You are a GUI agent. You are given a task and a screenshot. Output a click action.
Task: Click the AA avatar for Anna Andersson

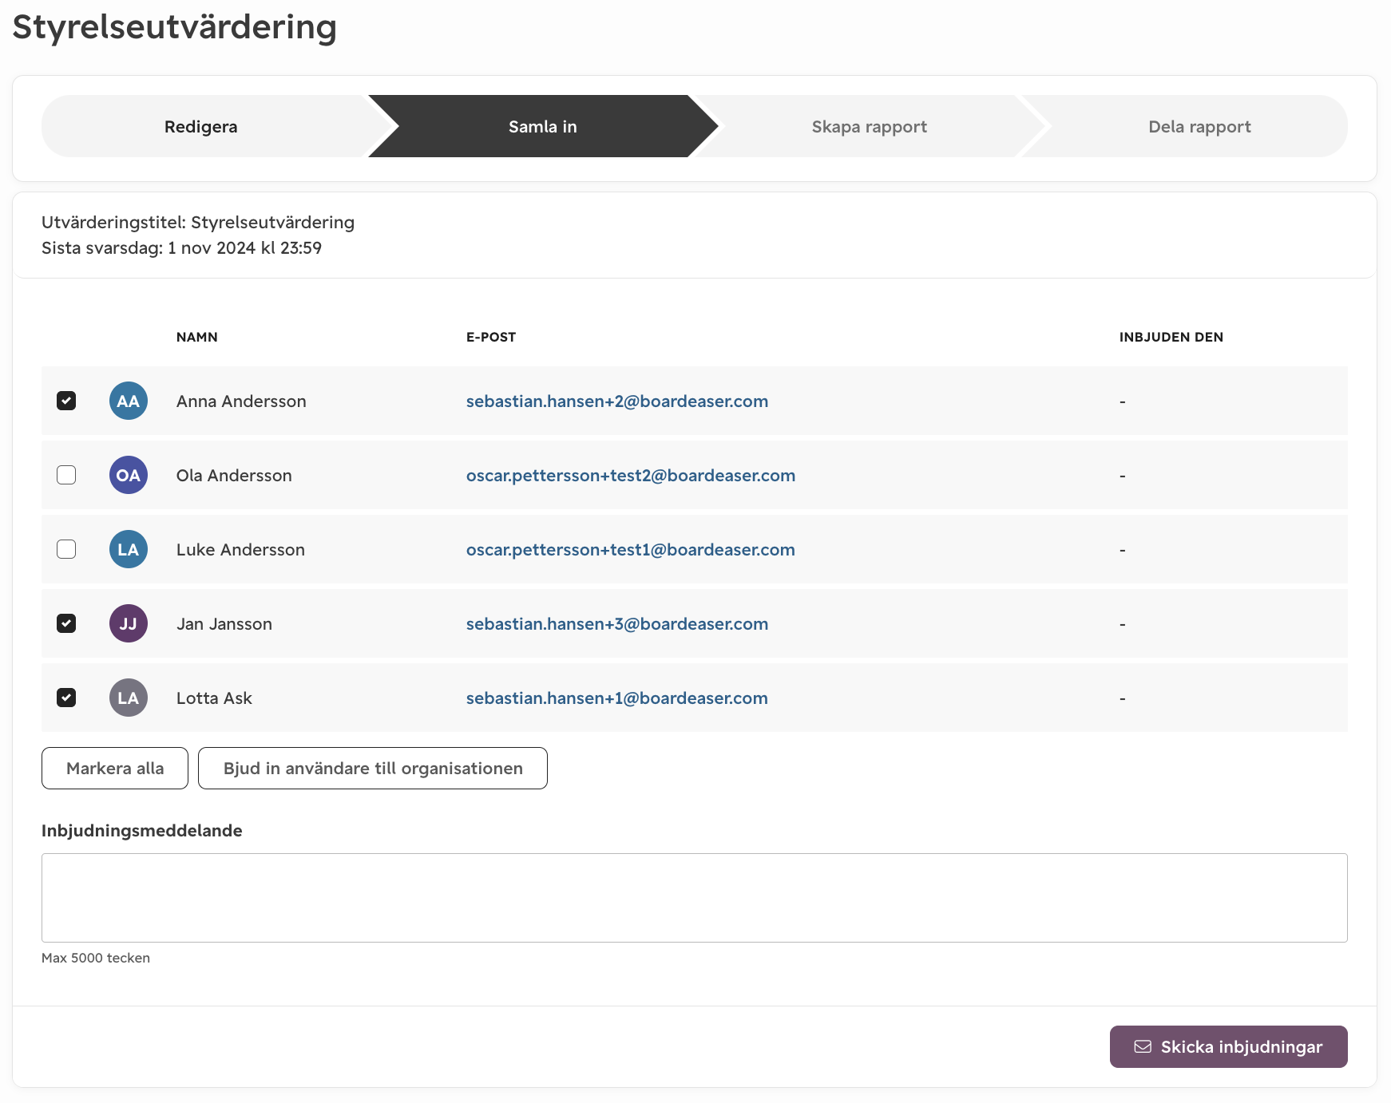[129, 401]
